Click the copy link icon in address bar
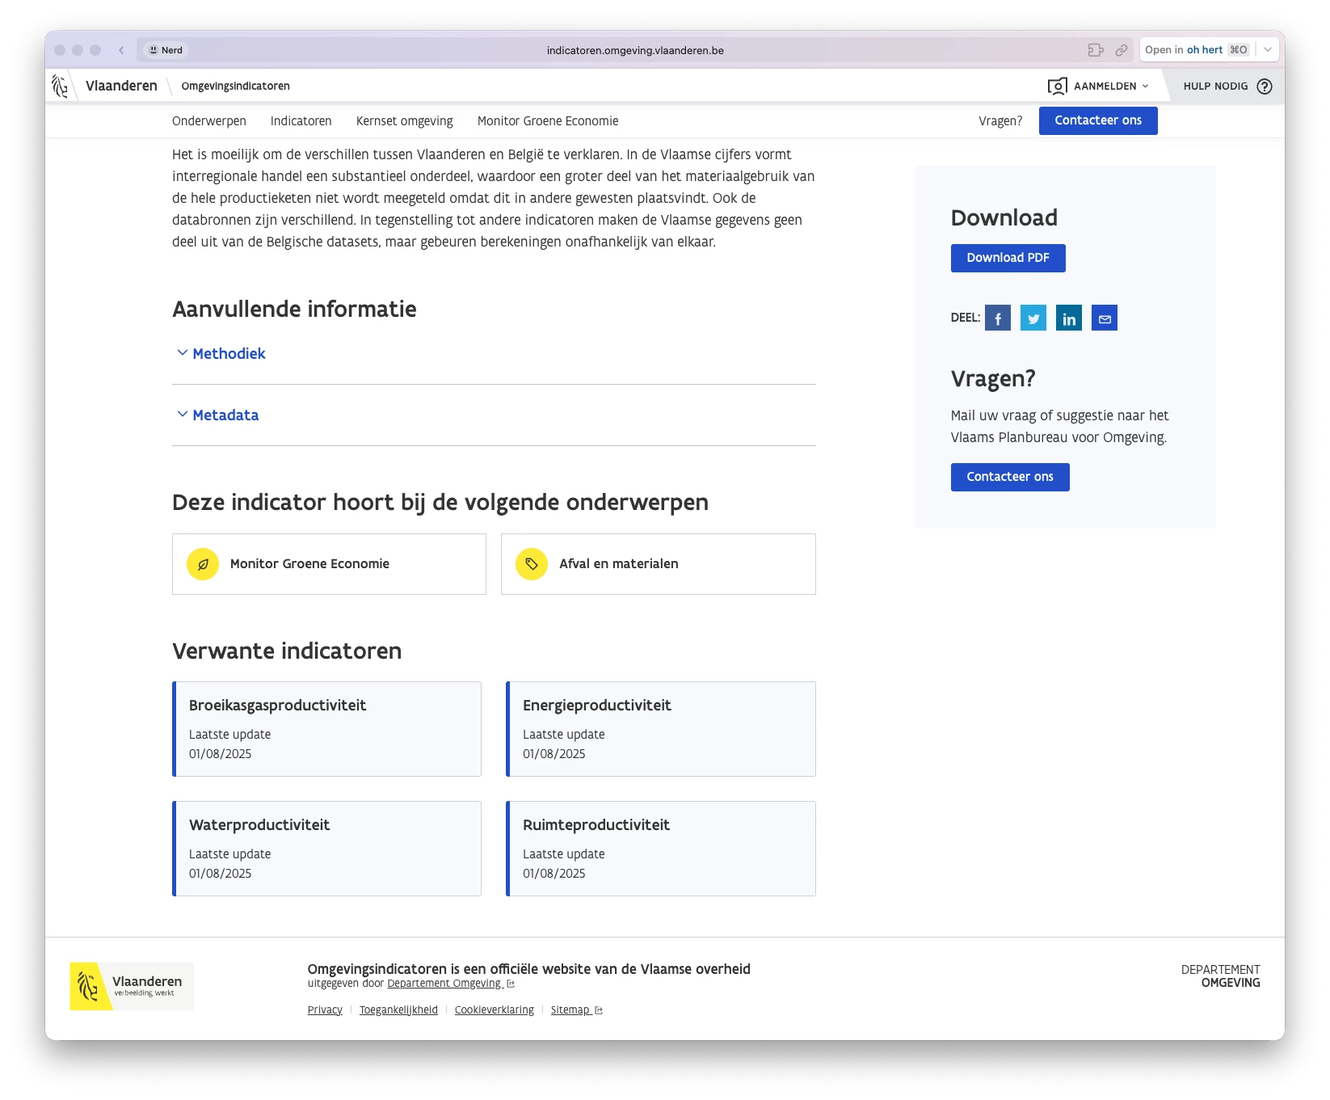Viewport: 1330px width, 1100px height. 1121,50
